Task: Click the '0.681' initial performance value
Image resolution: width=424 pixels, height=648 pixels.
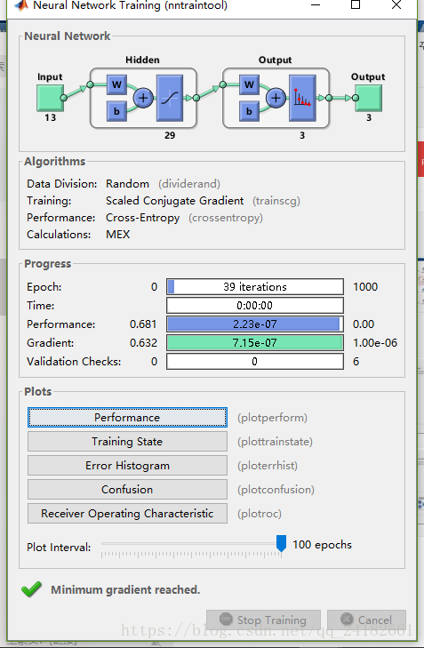Action: coord(143,324)
